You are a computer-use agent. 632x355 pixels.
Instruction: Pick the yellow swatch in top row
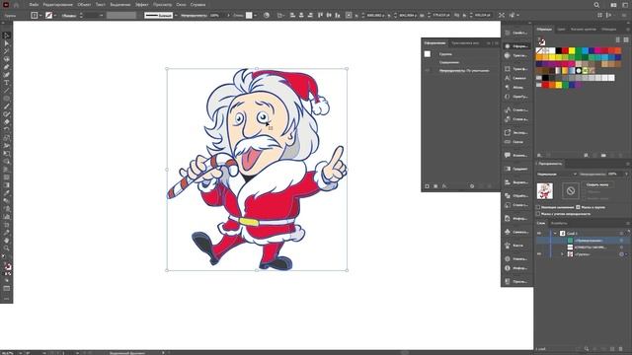click(572, 50)
